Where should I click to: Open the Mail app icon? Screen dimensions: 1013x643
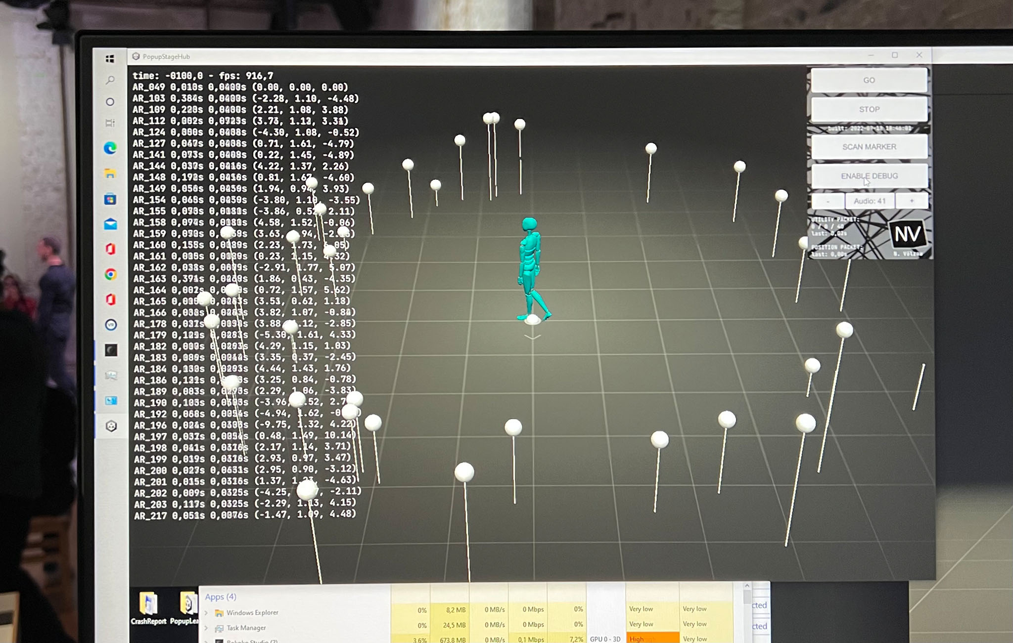(110, 224)
